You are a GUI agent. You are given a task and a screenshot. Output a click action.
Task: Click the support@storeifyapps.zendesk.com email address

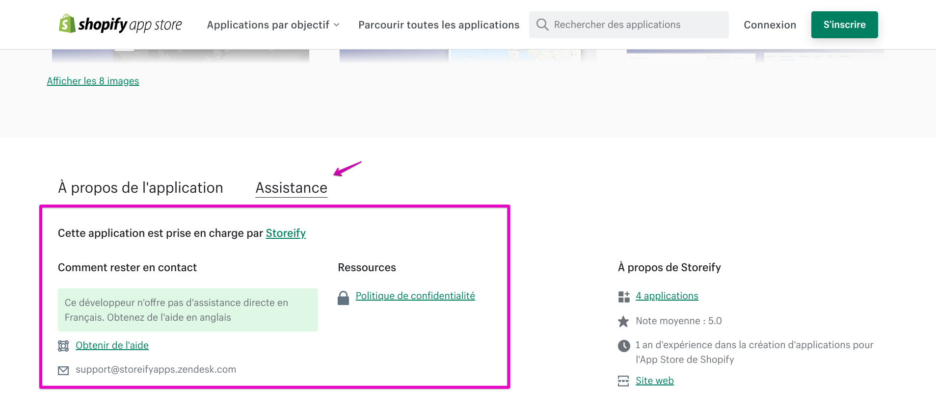click(x=156, y=369)
